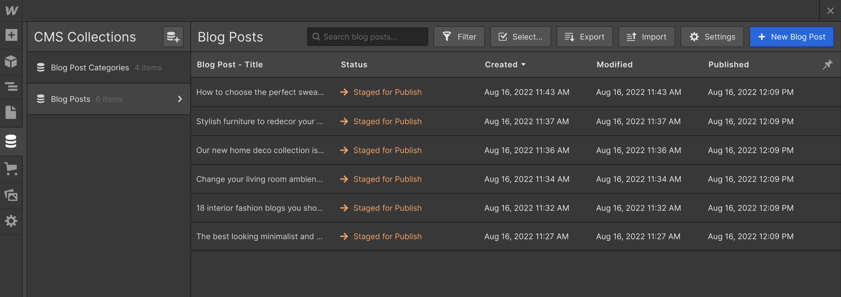Open the project Settings gear in sidebar
841x297 pixels.
tap(11, 221)
